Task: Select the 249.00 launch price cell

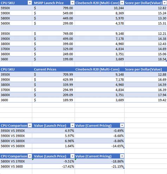Action: click(x=54, y=54)
